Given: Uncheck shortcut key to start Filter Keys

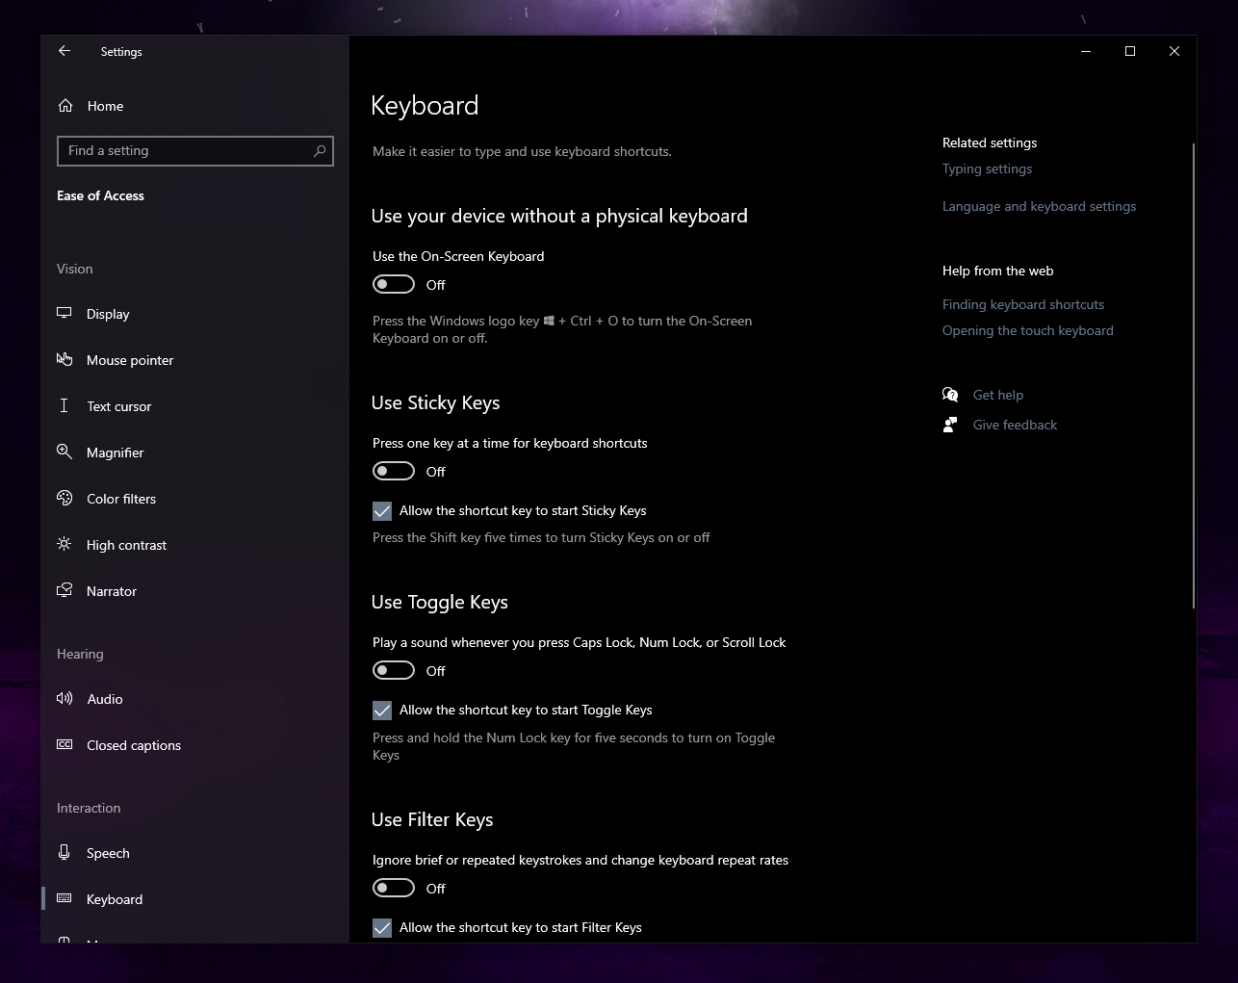Looking at the screenshot, I should pyautogui.click(x=382, y=928).
